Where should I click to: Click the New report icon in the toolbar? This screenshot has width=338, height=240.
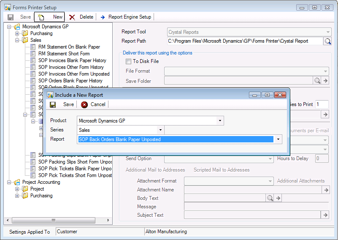pyautogui.click(x=41, y=17)
